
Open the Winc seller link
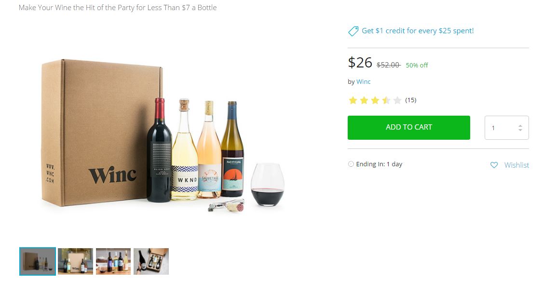coord(363,81)
